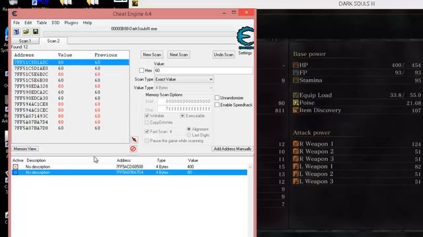423x237 pixels.
Task: Click the Start address field
Action: [x=184, y=101]
